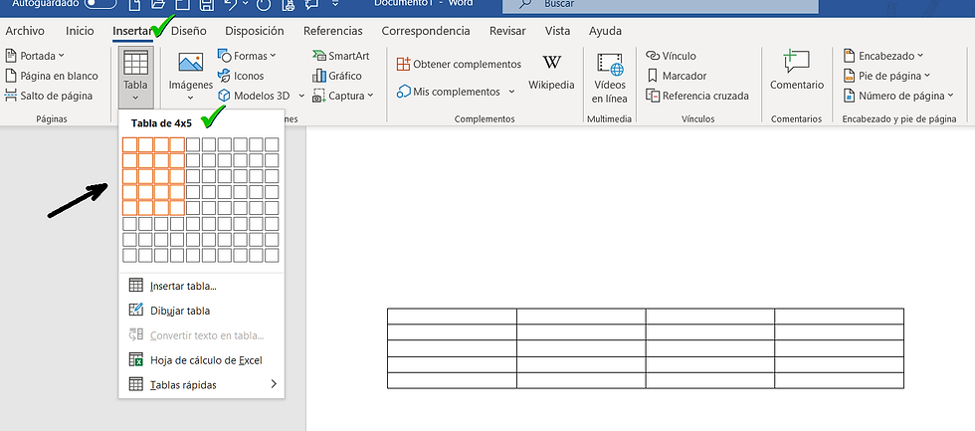
Task: Click the Excel spreadsheet icon in the menu
Action: coord(135,359)
